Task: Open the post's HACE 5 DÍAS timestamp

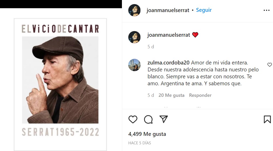Action: [x=140, y=143]
